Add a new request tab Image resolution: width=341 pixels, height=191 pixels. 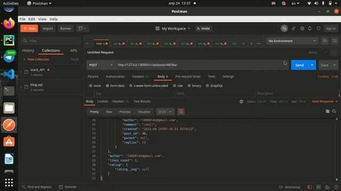[251, 44]
